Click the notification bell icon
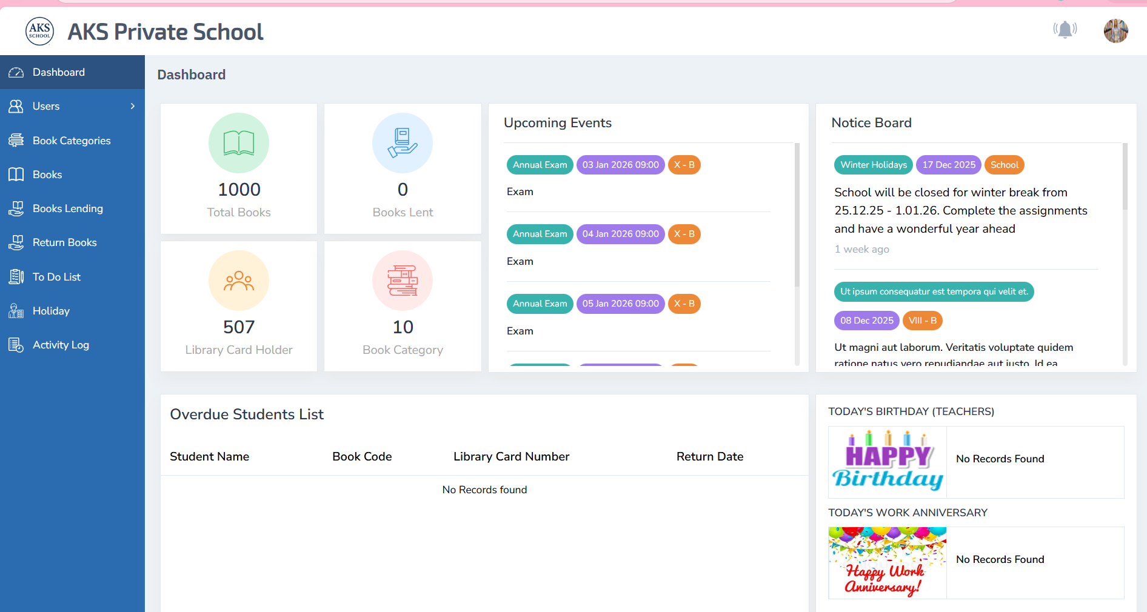 (x=1065, y=30)
